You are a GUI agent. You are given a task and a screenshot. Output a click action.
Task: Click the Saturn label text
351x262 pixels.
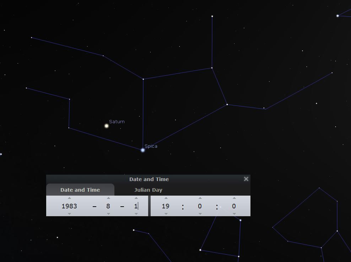[x=117, y=121]
